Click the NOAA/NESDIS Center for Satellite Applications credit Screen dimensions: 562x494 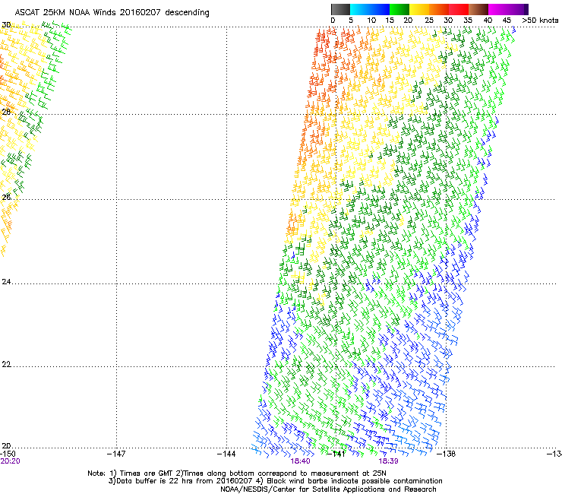click(x=328, y=489)
